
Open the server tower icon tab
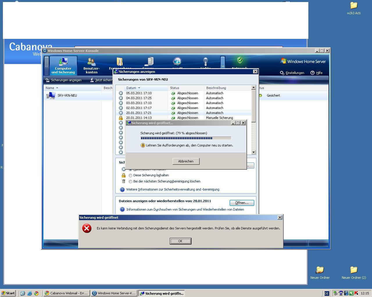(x=148, y=63)
